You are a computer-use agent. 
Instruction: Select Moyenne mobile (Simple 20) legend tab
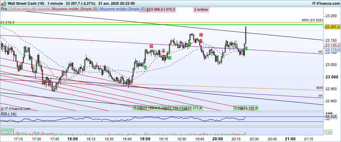click(x=75, y=9)
